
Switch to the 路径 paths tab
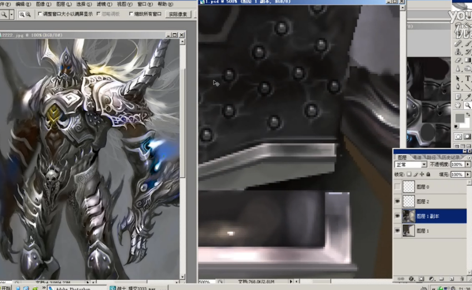(x=431, y=158)
